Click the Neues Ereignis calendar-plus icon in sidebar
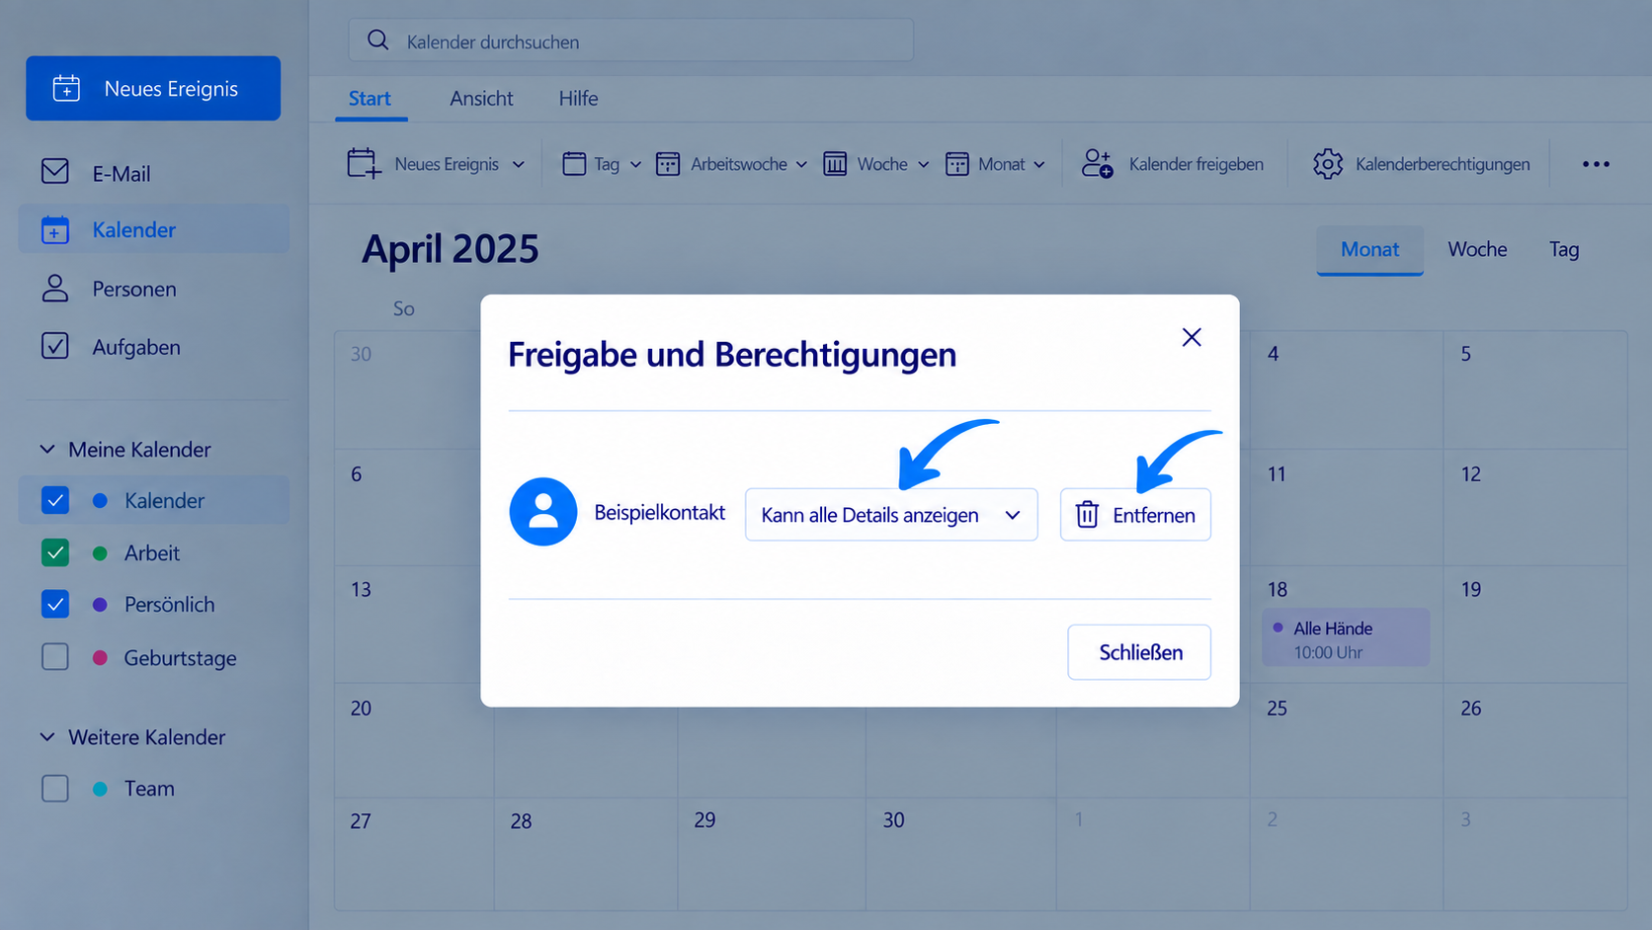This screenshot has height=930, width=1652. pyautogui.click(x=66, y=88)
